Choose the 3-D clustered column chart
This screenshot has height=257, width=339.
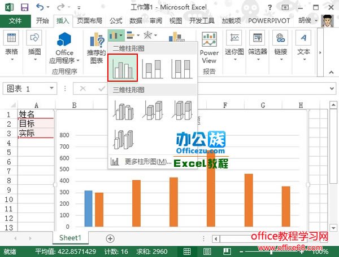(x=123, y=110)
